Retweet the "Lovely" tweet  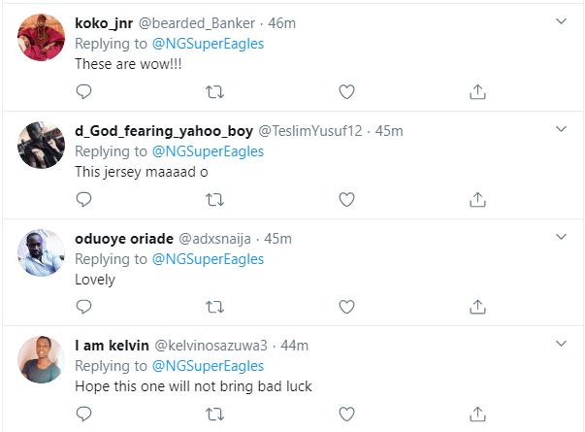[x=215, y=307]
